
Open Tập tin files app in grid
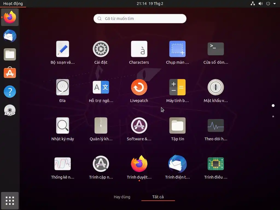[x=177, y=129]
